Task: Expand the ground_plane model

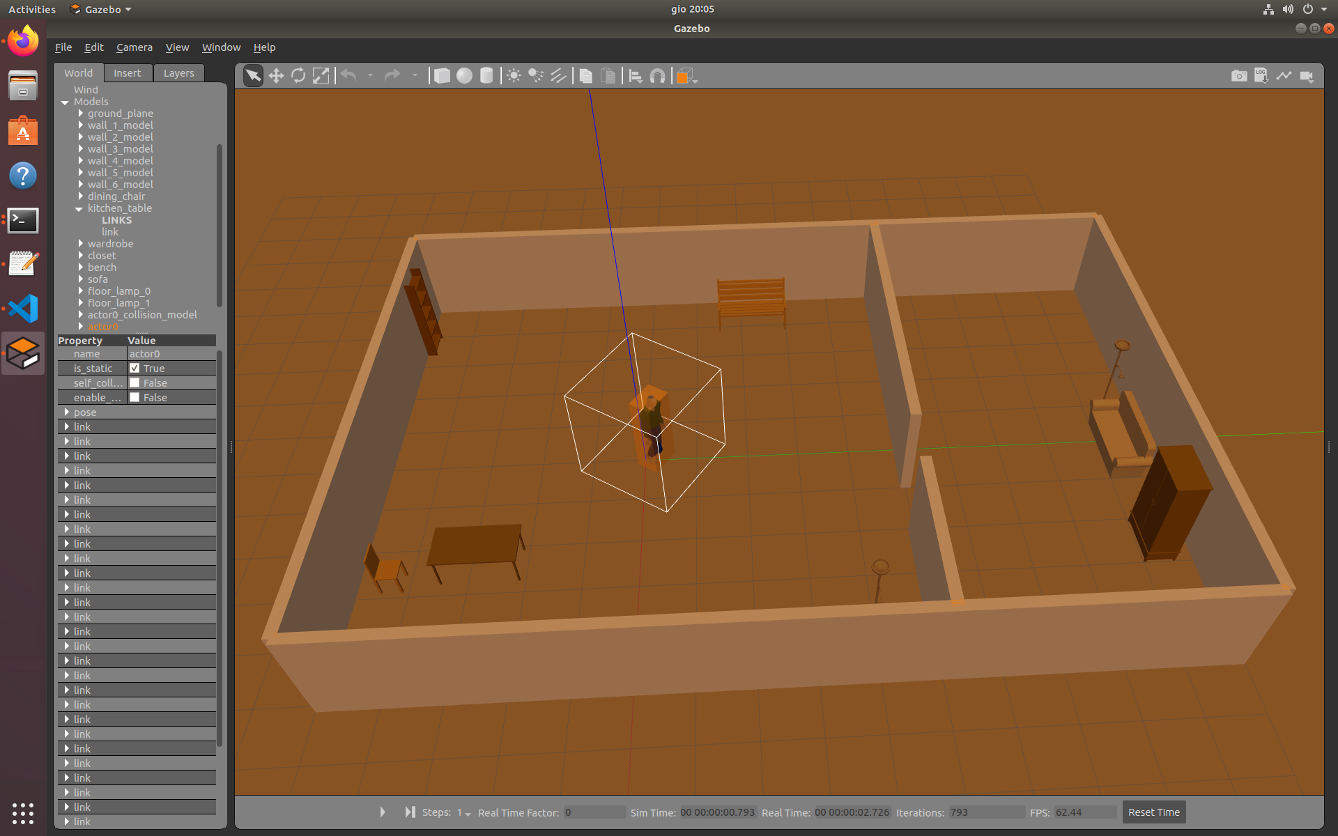Action: pos(81,113)
